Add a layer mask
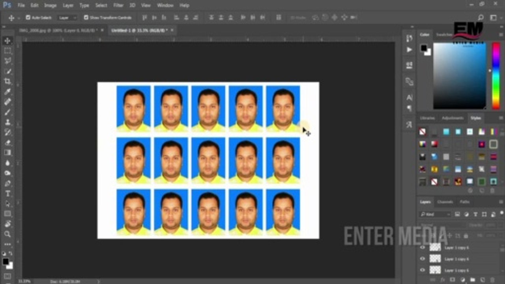 tap(453, 280)
